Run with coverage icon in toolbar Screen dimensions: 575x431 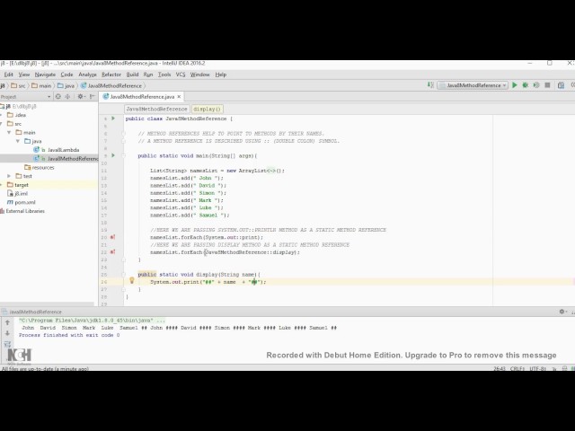coord(536,85)
